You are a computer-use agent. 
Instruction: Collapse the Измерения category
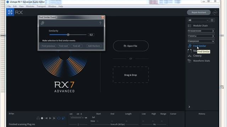tap(201, 41)
